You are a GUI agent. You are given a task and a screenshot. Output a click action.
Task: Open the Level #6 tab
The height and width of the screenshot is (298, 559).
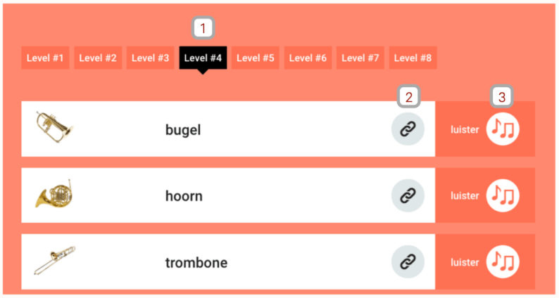(x=308, y=58)
